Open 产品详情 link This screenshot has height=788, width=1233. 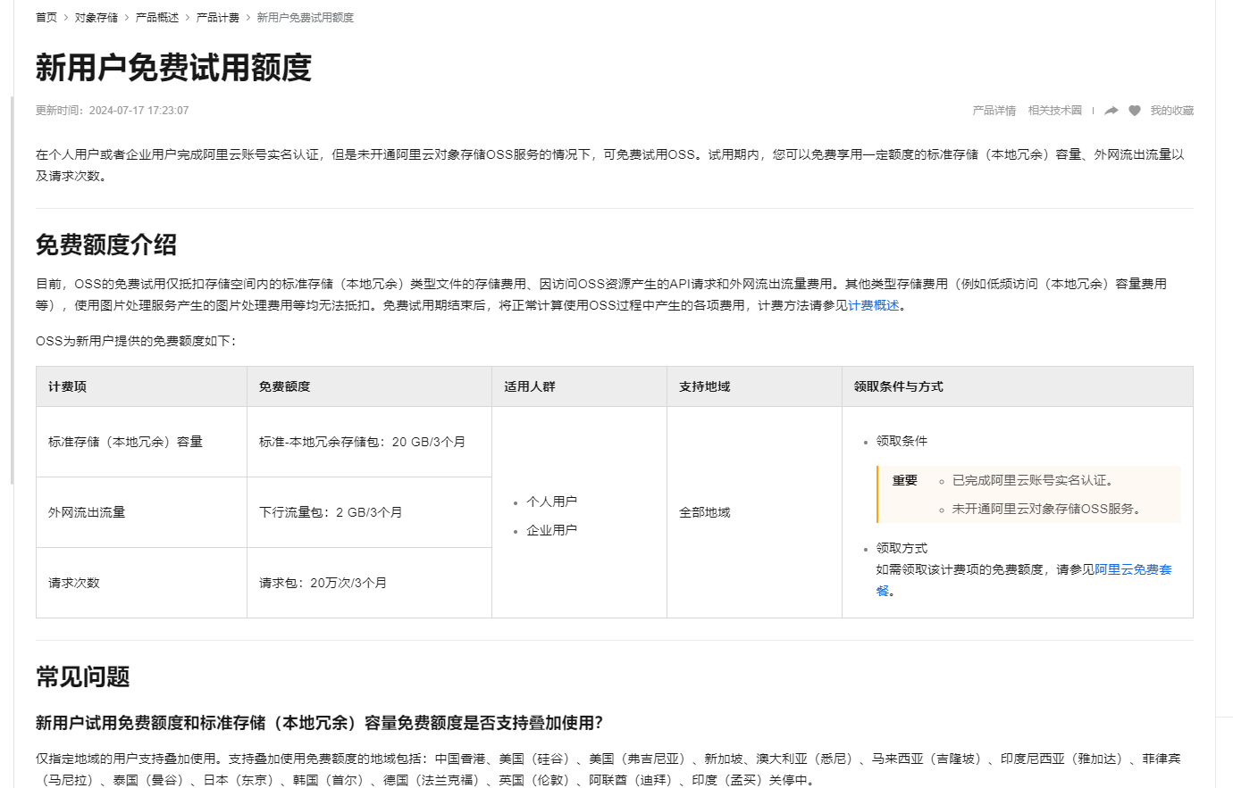coord(994,111)
